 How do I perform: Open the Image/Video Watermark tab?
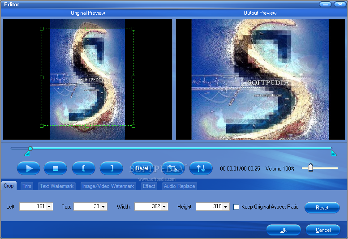[x=108, y=186]
